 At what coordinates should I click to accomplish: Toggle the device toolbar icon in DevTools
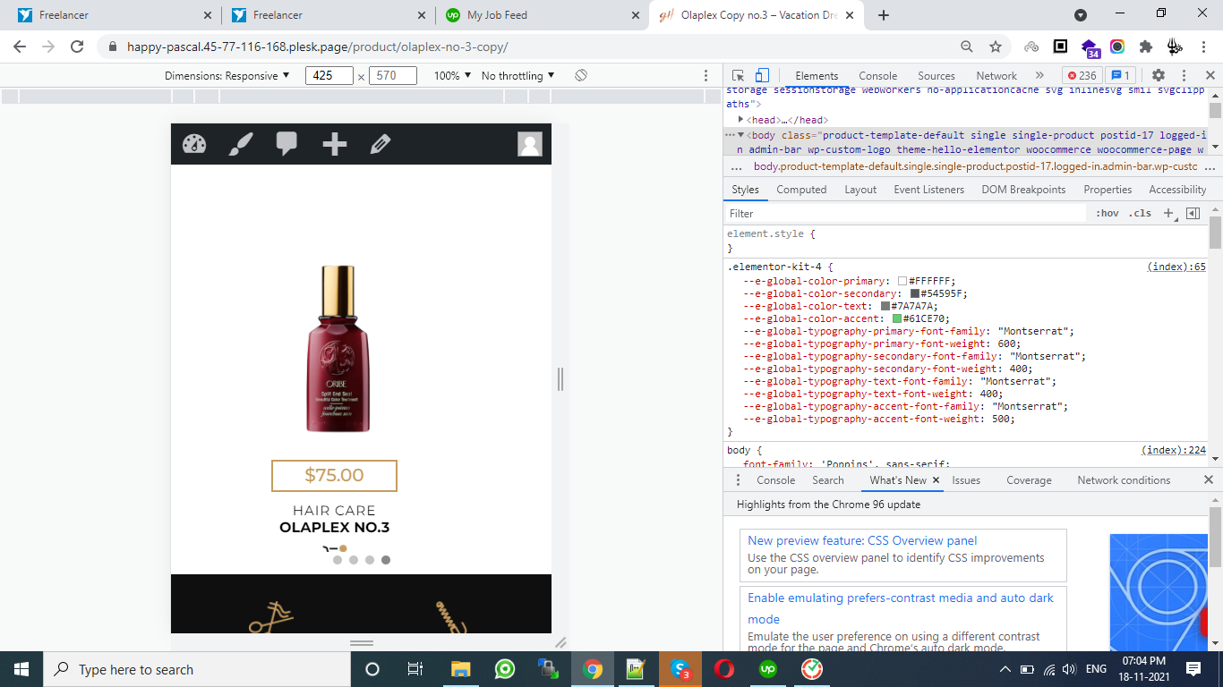click(x=762, y=76)
